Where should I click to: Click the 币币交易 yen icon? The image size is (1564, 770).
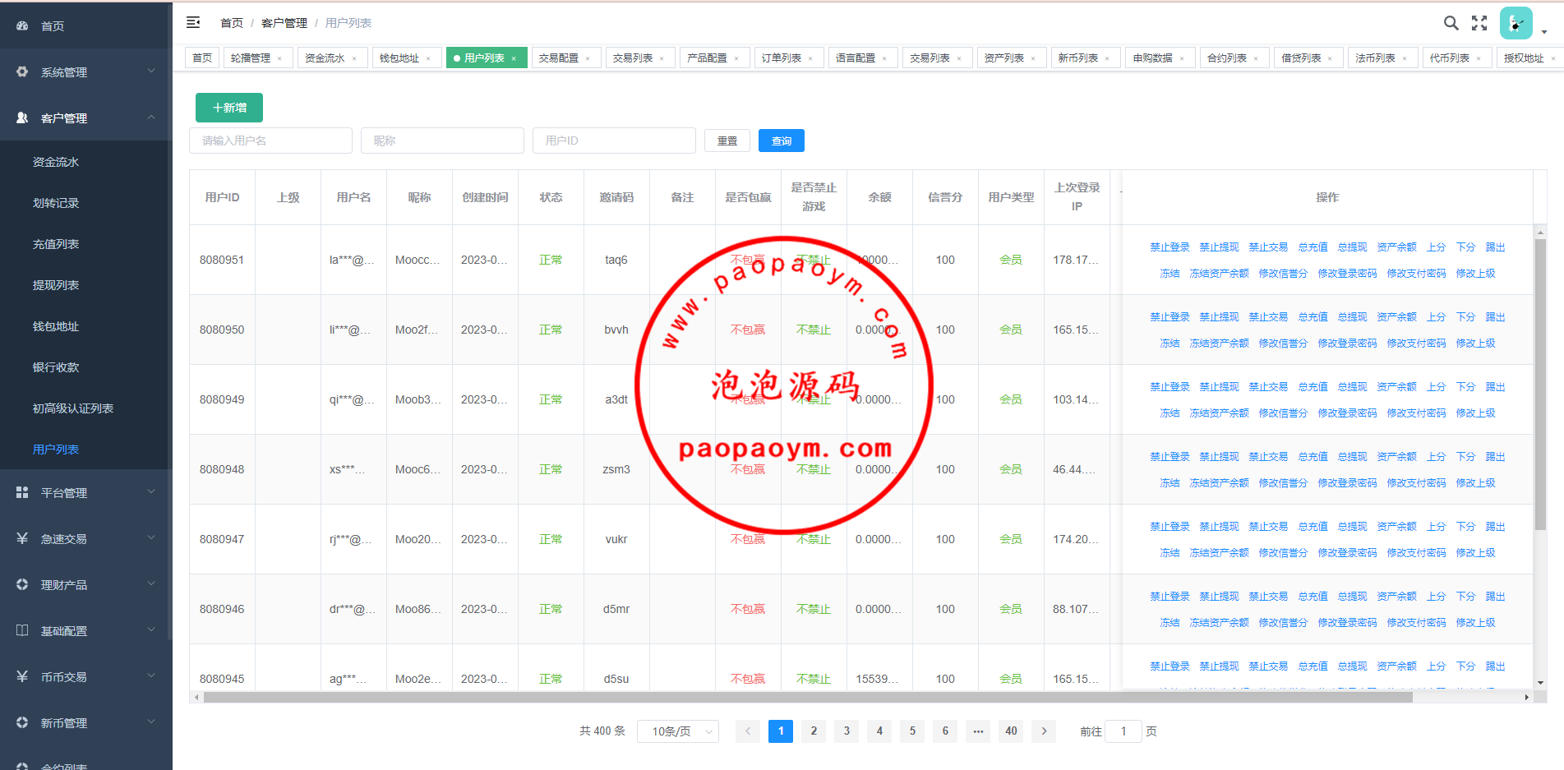(22, 677)
